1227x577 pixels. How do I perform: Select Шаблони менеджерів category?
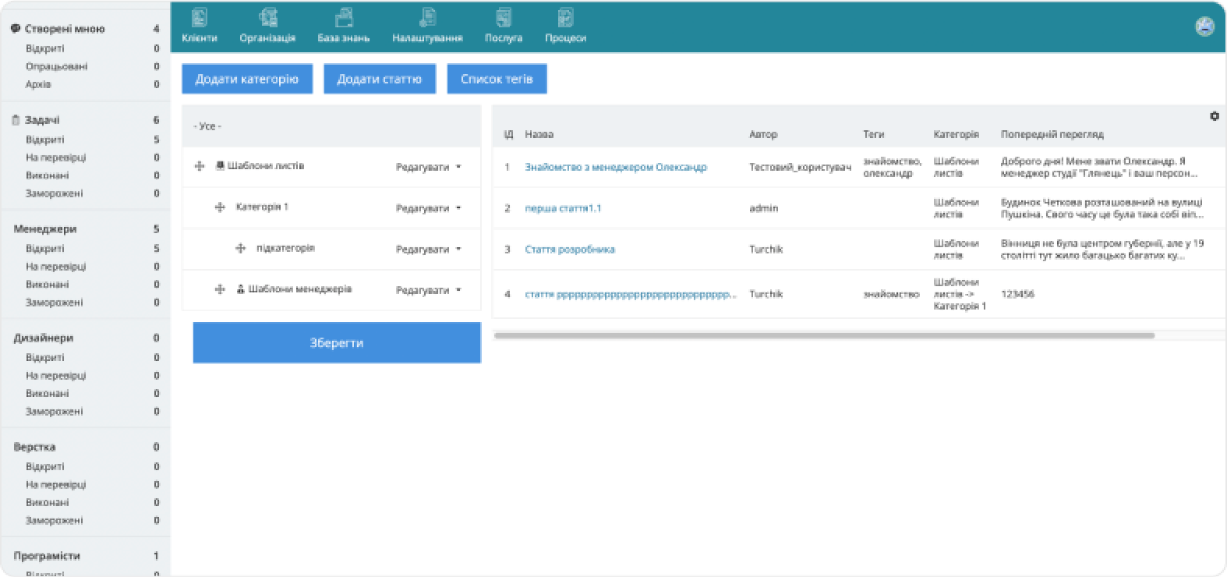300,289
